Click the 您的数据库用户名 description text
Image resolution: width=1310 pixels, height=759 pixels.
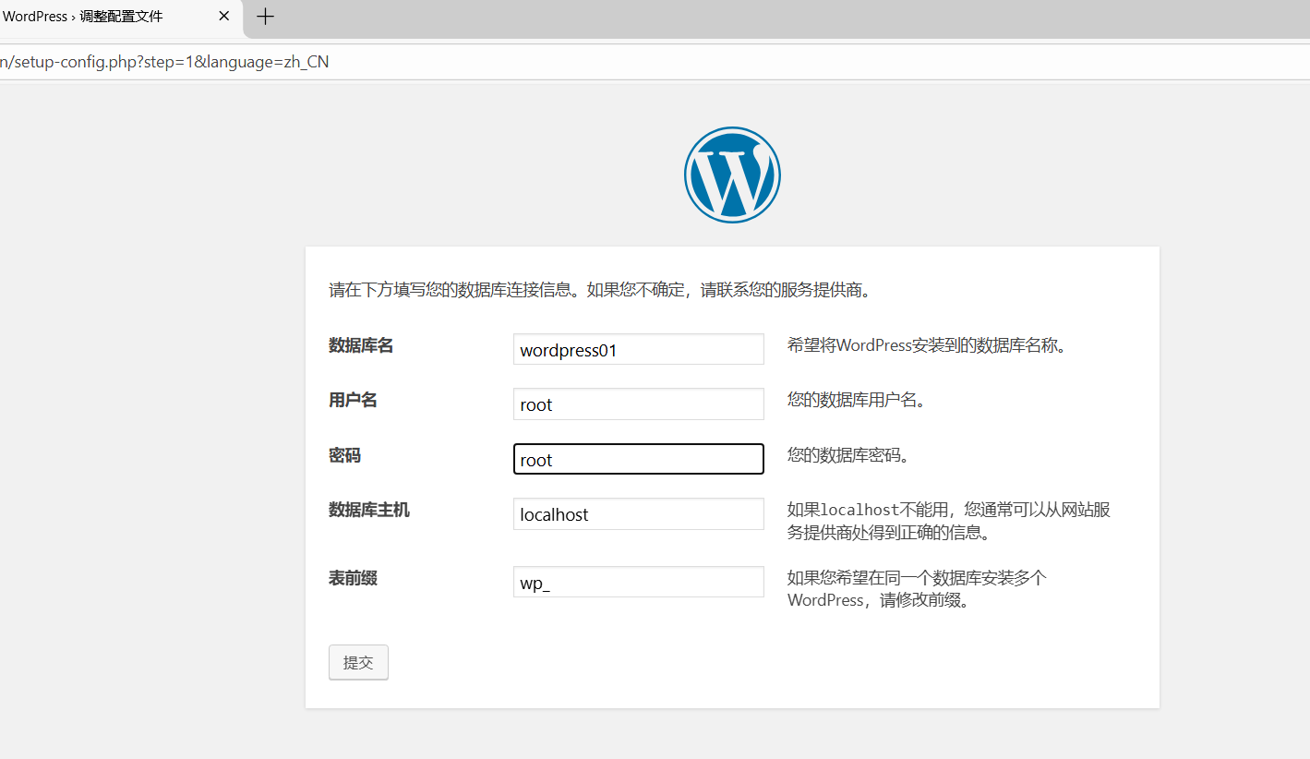[856, 401]
